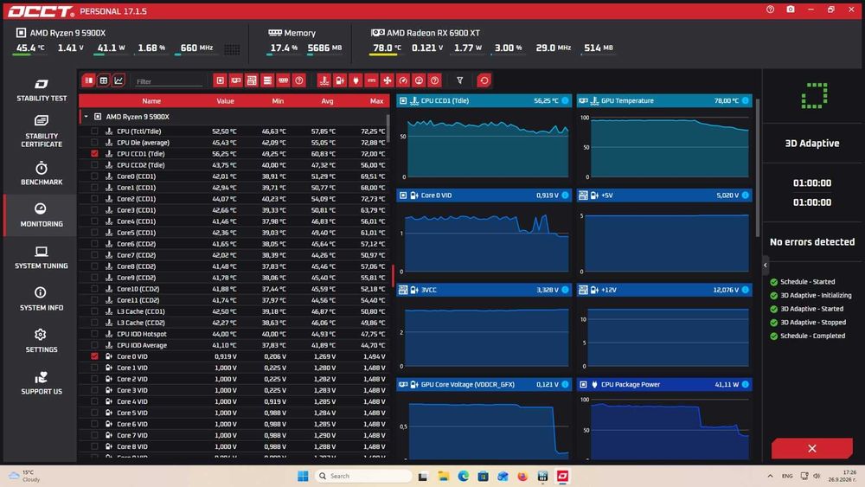Uncheck the CPU CCD1 (Tdie) checkbox
Screen dimensions: 865x487
coord(94,153)
